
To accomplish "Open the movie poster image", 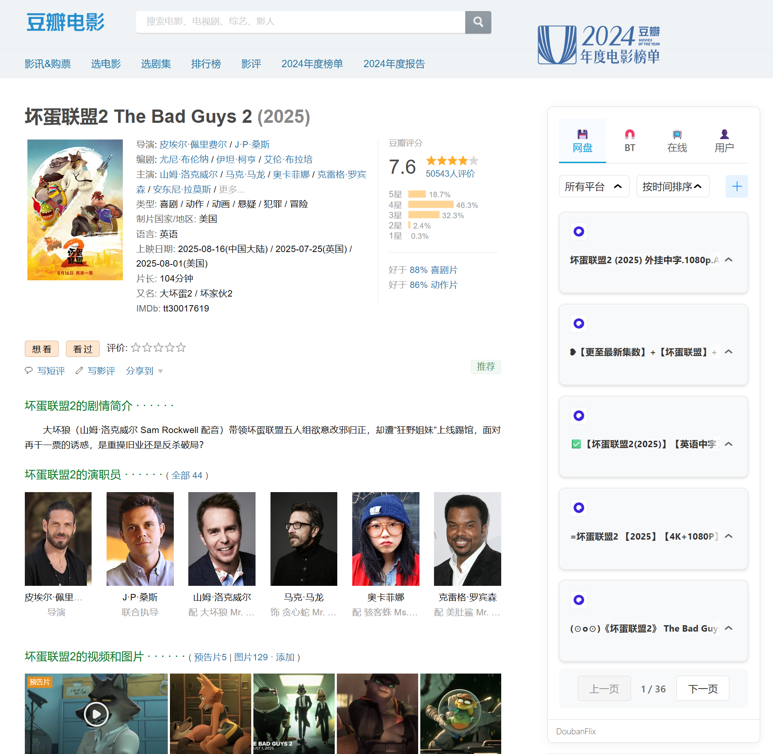I will pos(75,210).
